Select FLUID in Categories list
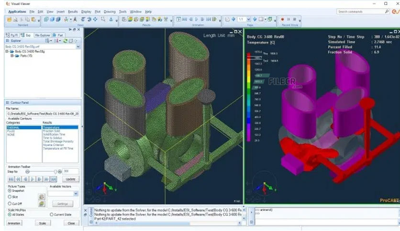Viewport: 400px width, 231px height. pos(11,131)
